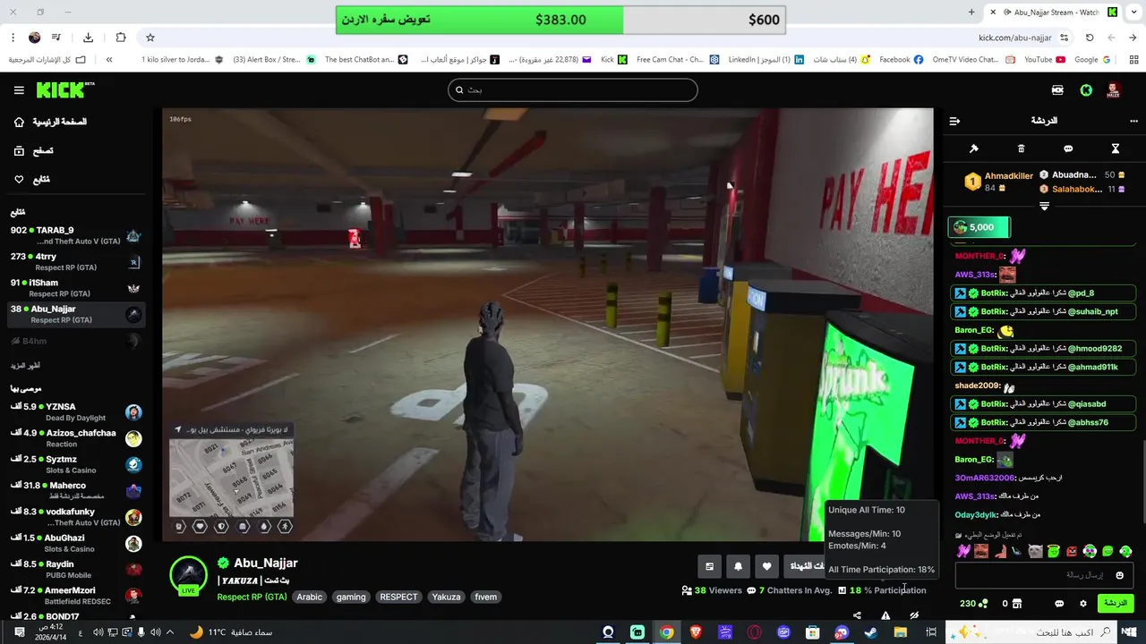Screen dimensions: 1146x644
Task: Open YZNSA recommended channel
Action: pos(75,411)
